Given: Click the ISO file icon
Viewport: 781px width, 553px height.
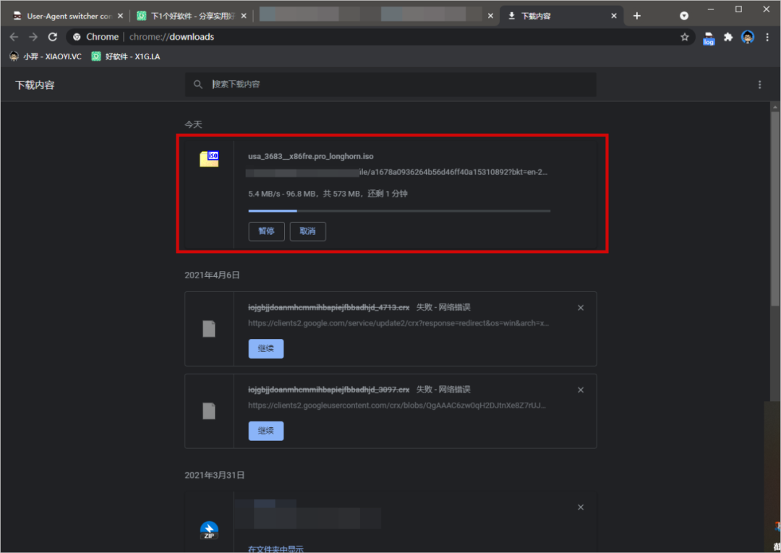Looking at the screenshot, I should (209, 159).
